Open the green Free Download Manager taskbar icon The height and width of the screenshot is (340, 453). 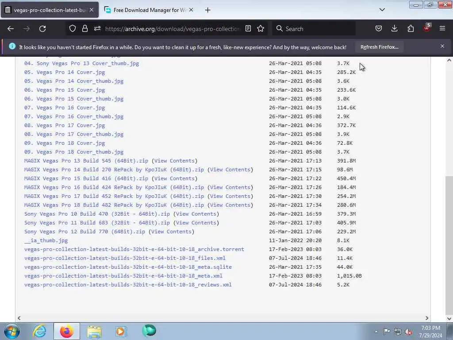(x=149, y=331)
